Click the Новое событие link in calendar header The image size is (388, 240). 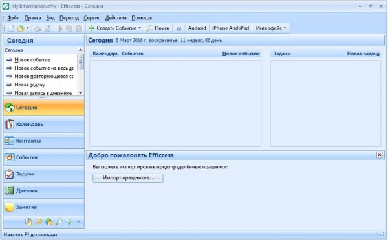coord(241,54)
